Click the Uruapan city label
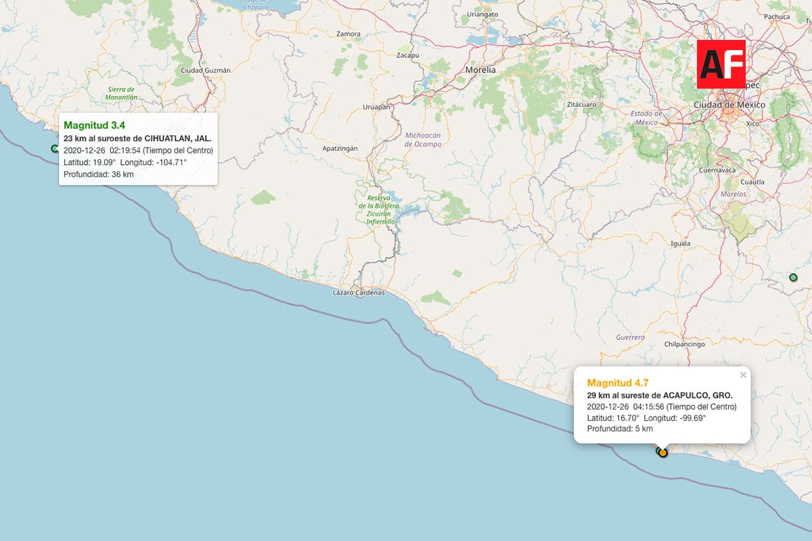Screen dimensions: 812x541 tap(377, 107)
